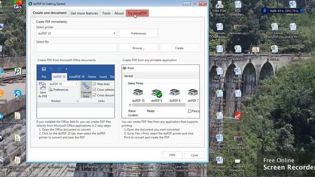Click the Help button

(x=172, y=155)
